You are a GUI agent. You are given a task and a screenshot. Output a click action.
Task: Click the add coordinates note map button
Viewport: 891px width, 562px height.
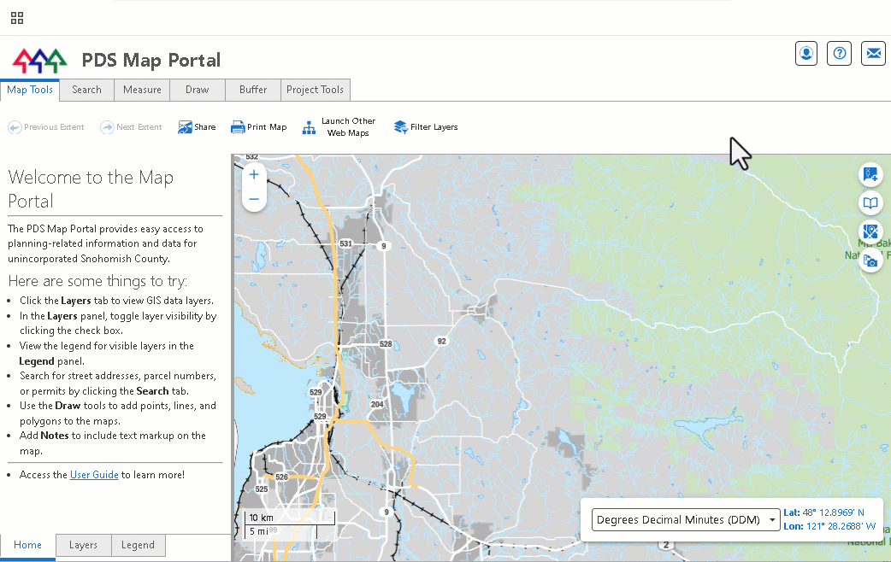870,173
